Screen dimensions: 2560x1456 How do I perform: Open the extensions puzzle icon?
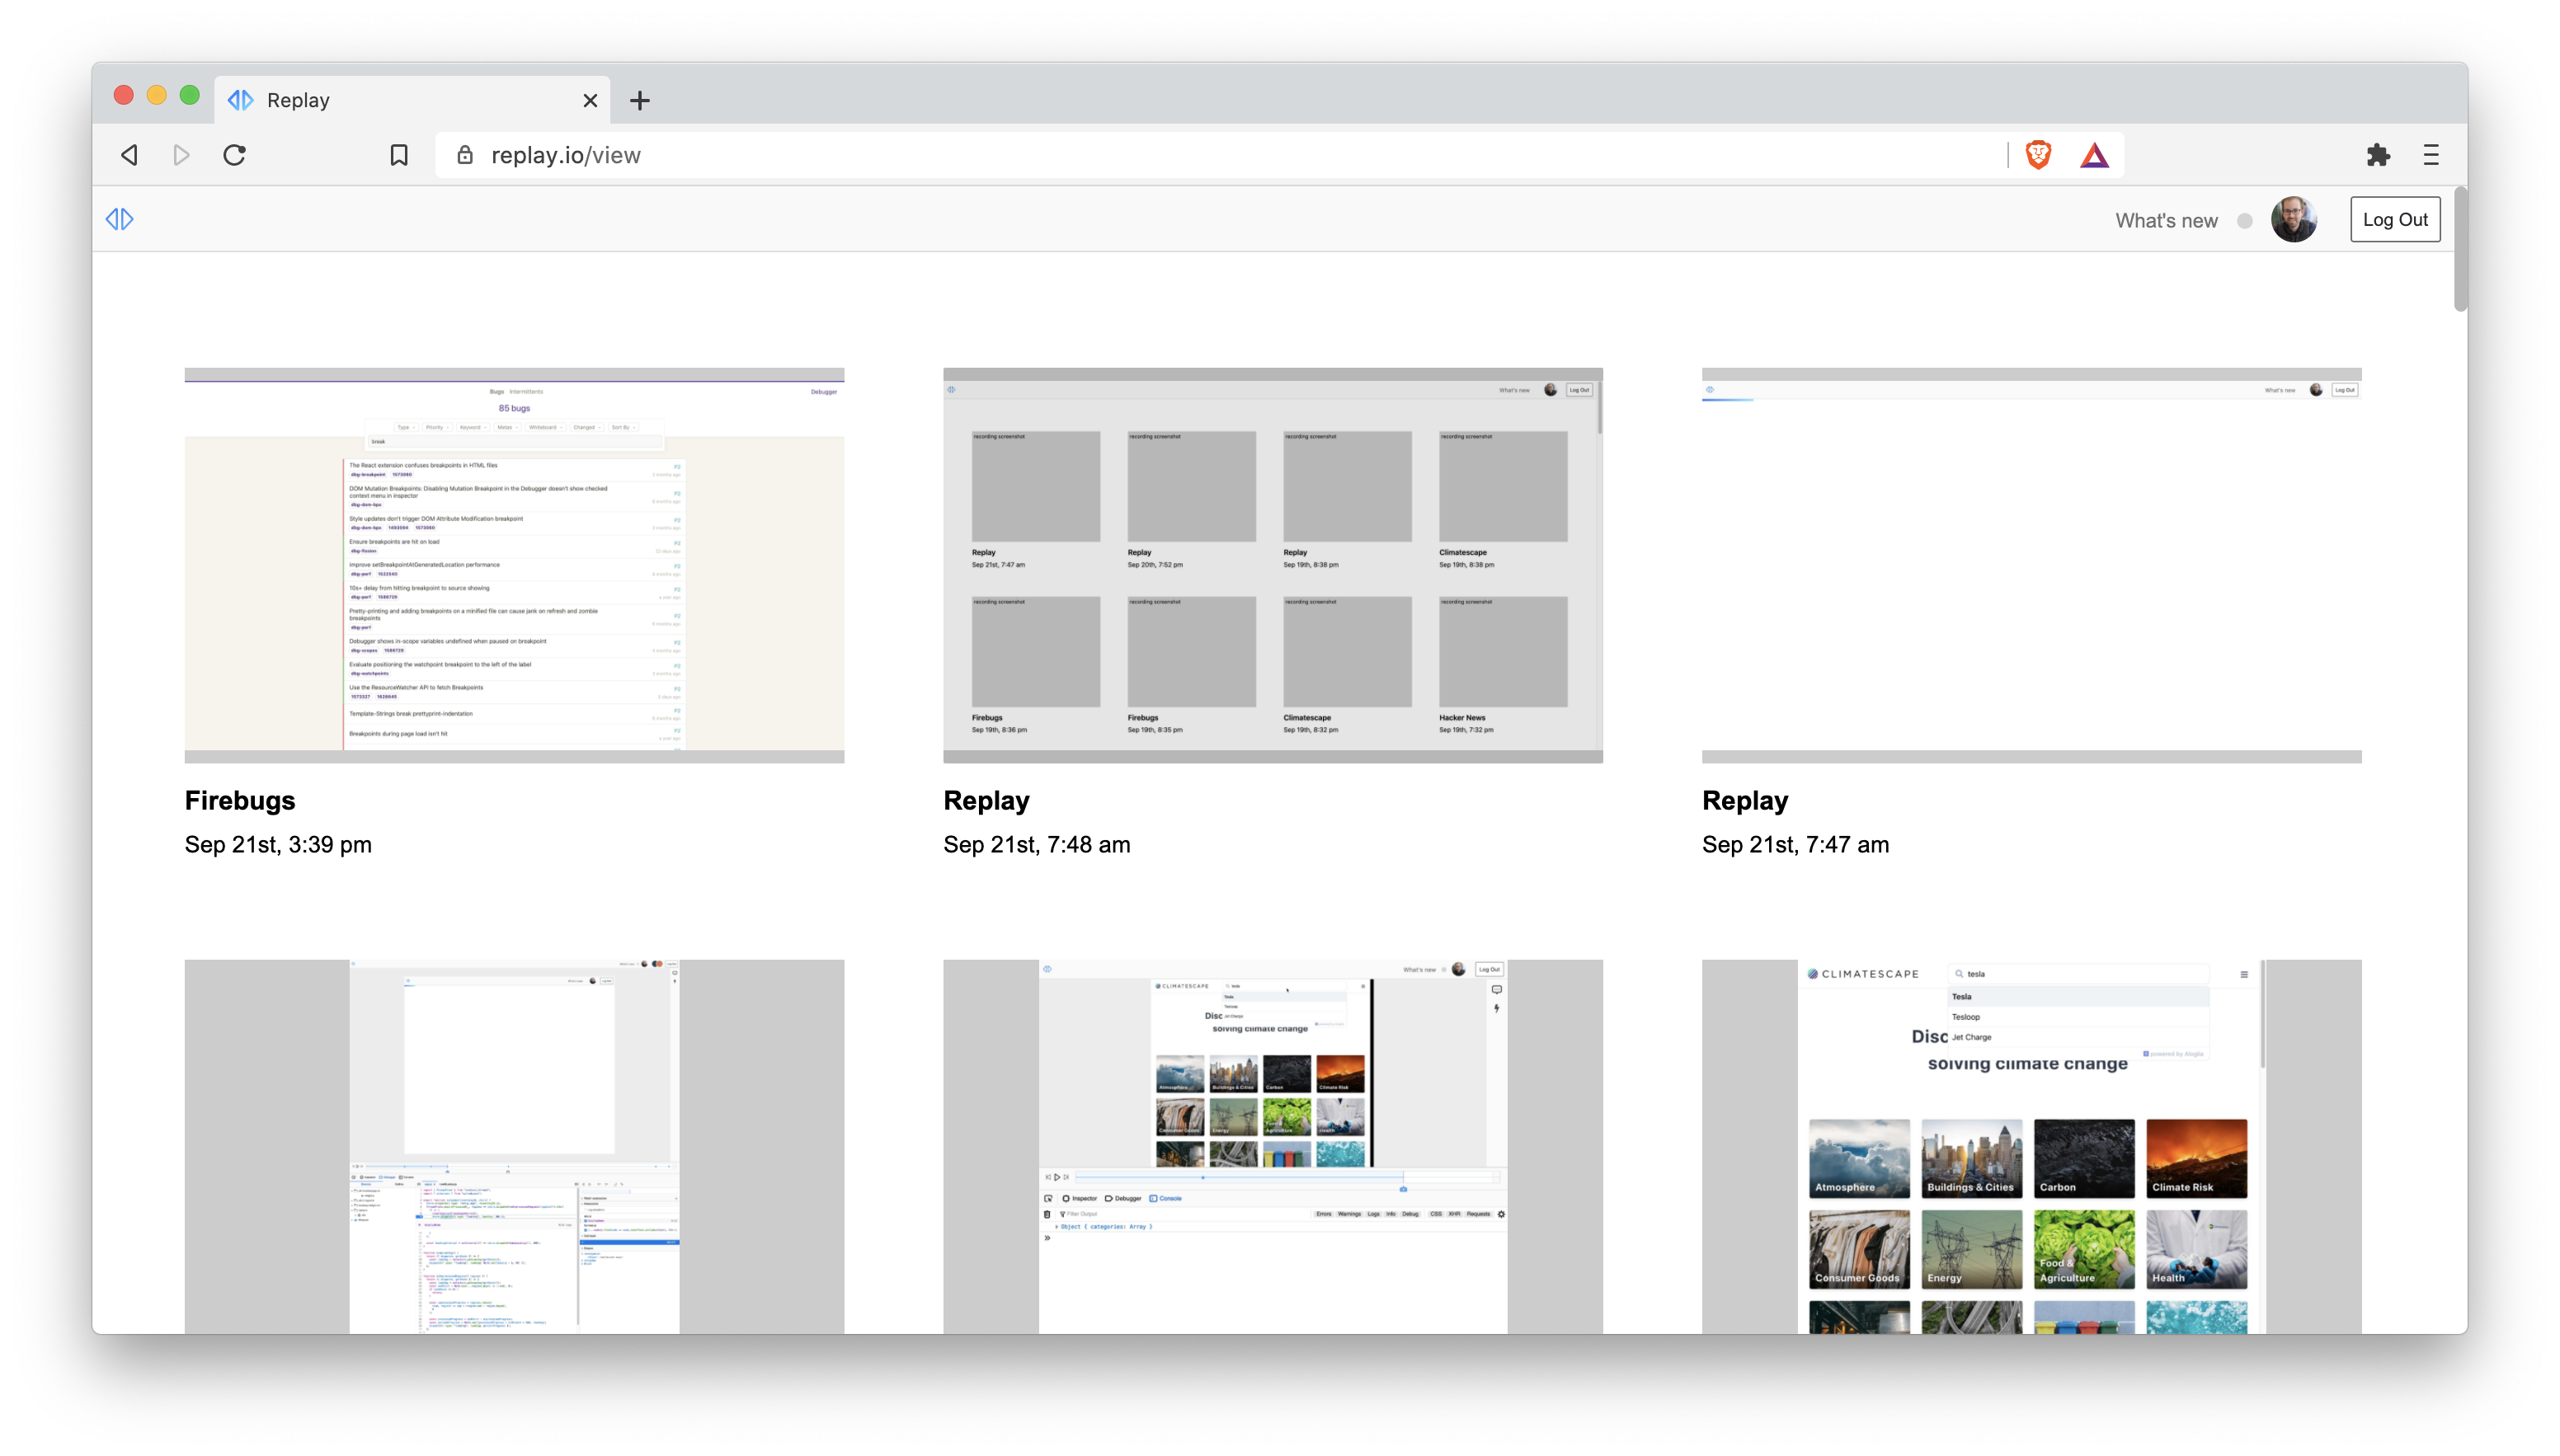(2378, 155)
